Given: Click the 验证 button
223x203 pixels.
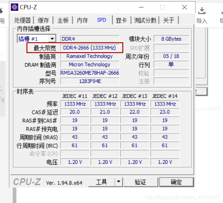Looking at the screenshot, I should (x=140, y=182).
